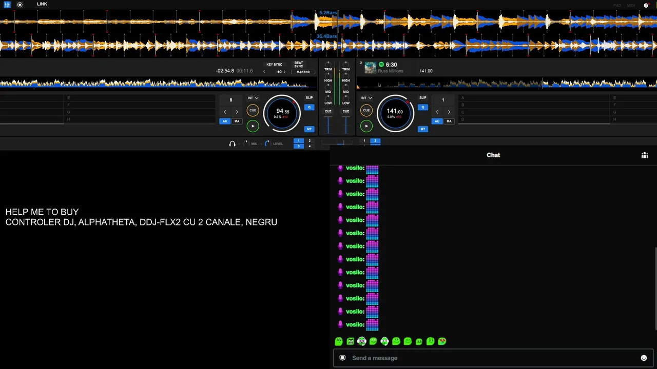Enable AU auto mode on deck 1
Screen dimensions: 657x369
[225, 121]
